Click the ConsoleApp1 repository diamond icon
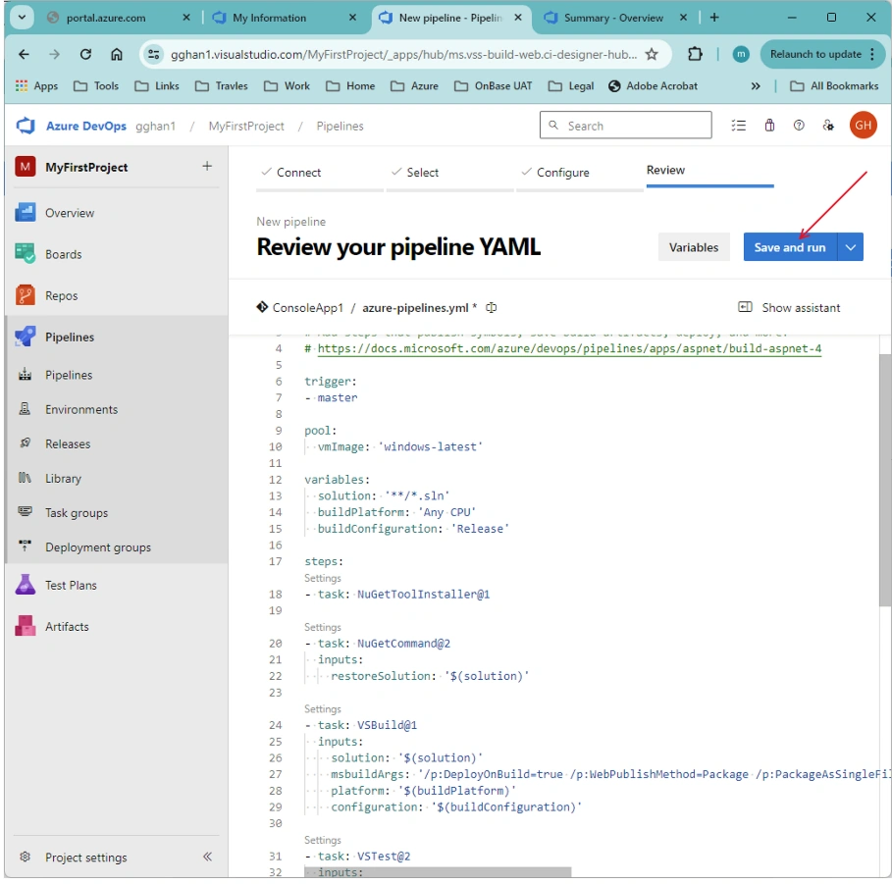The height and width of the screenshot is (884, 892). [x=262, y=307]
